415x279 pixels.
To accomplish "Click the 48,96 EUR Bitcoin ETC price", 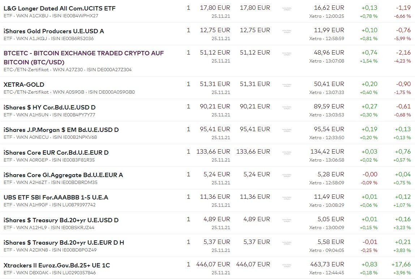I will coord(329,53).
